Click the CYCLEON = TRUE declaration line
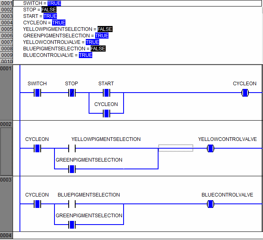 (44, 23)
